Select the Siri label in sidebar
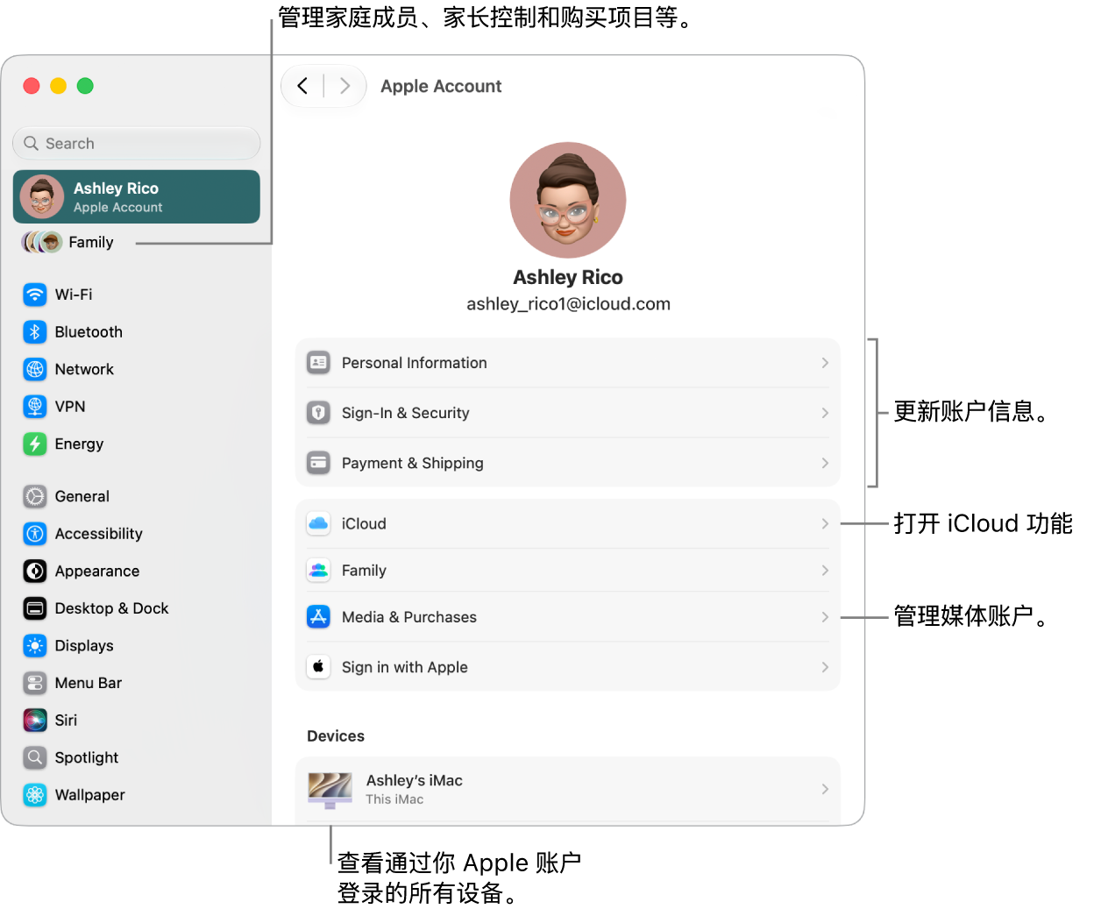Screen dimensions: 1094x909 point(66,721)
